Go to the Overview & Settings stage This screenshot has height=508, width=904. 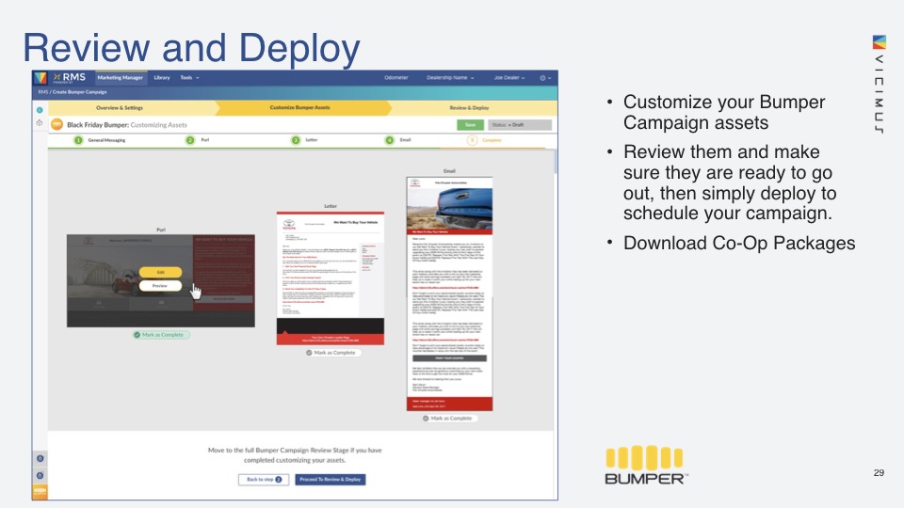click(x=120, y=107)
